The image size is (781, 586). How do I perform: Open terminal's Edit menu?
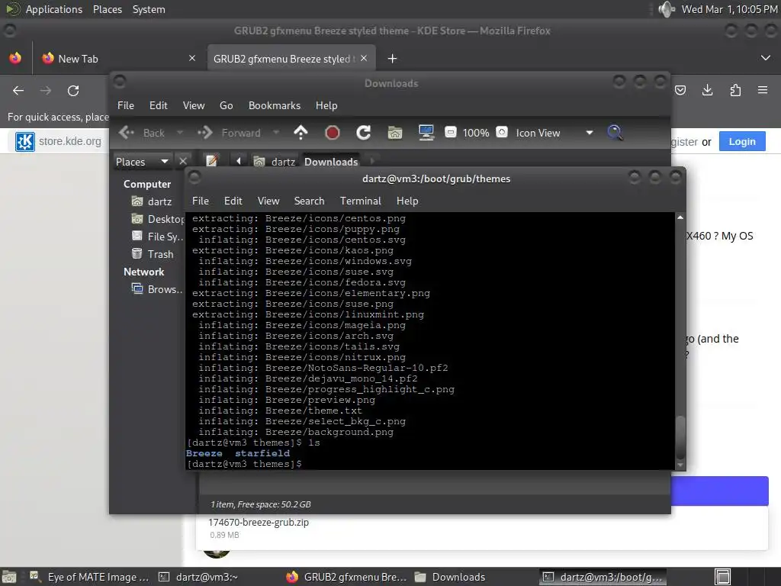point(233,201)
